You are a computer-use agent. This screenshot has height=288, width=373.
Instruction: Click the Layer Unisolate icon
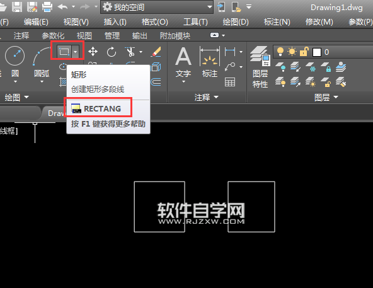coord(296,82)
